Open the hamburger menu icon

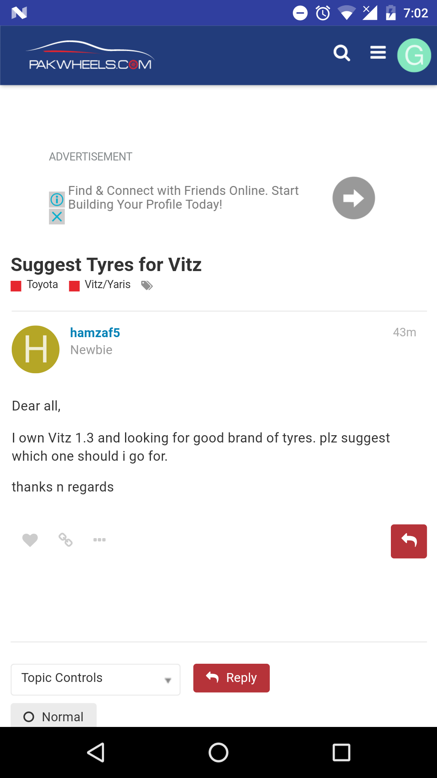[378, 53]
